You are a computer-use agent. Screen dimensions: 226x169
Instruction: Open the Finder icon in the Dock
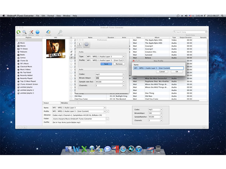pyautogui.click(x=68, y=149)
